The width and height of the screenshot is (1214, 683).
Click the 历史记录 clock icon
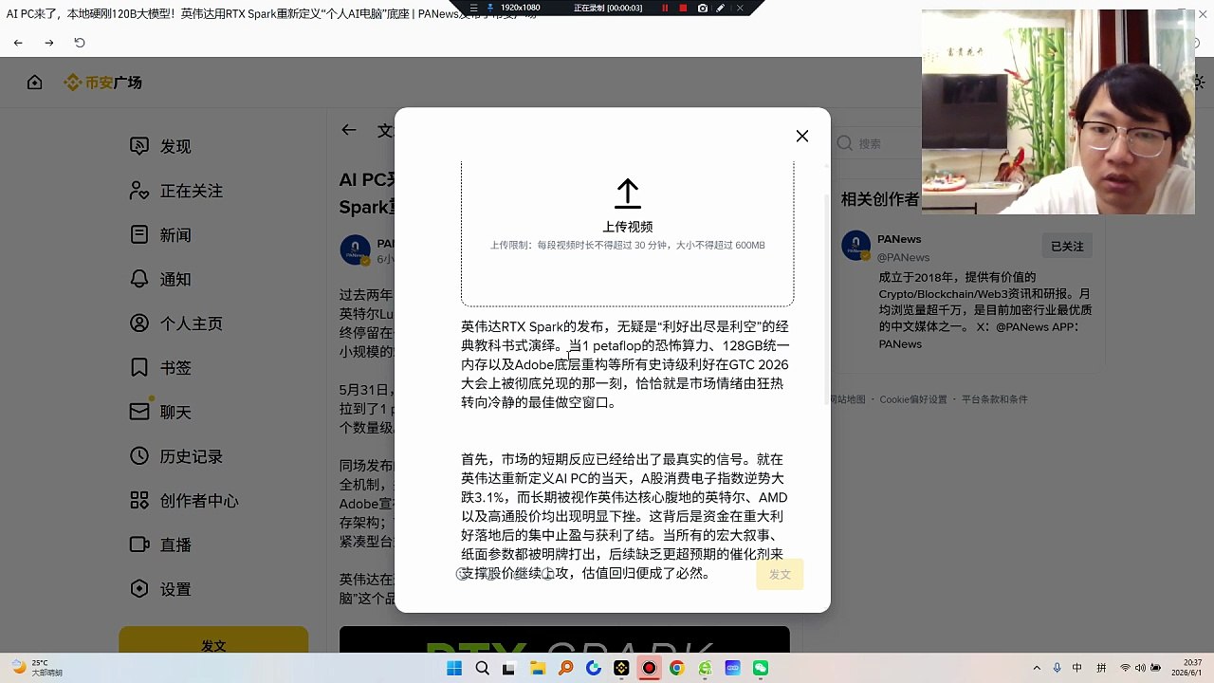point(139,456)
